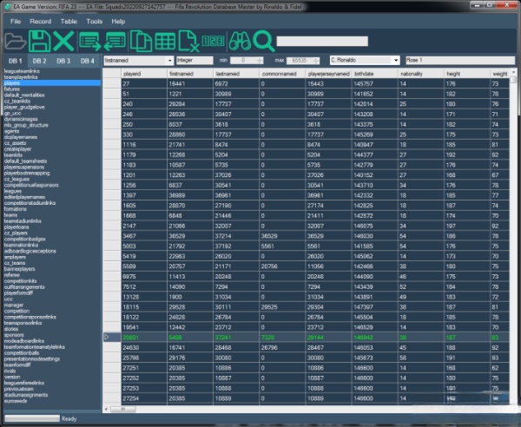Open the Table menu

[69, 22]
